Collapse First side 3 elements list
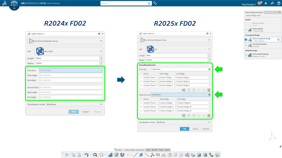This screenshot has height=158, width=282. [209, 69]
